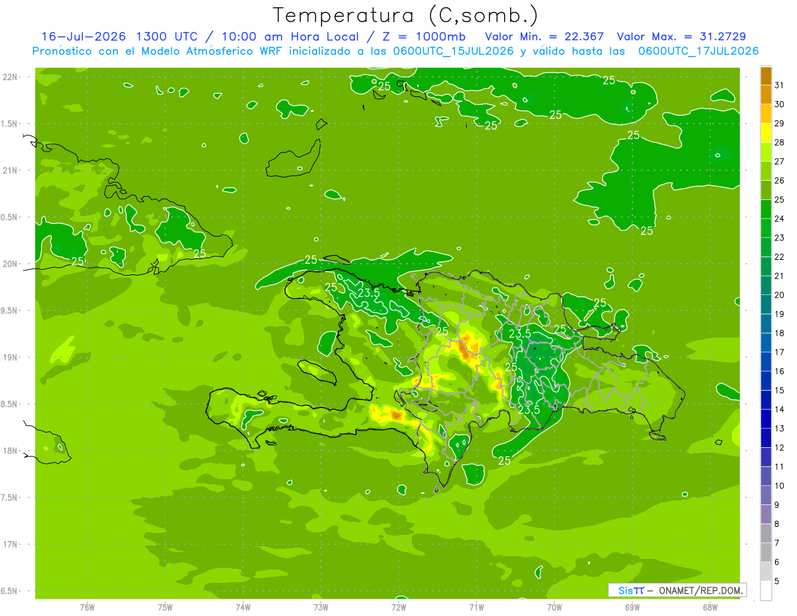The image size is (797, 616).
Task: Click the "20" colorbar scale label
Action: coord(780,295)
